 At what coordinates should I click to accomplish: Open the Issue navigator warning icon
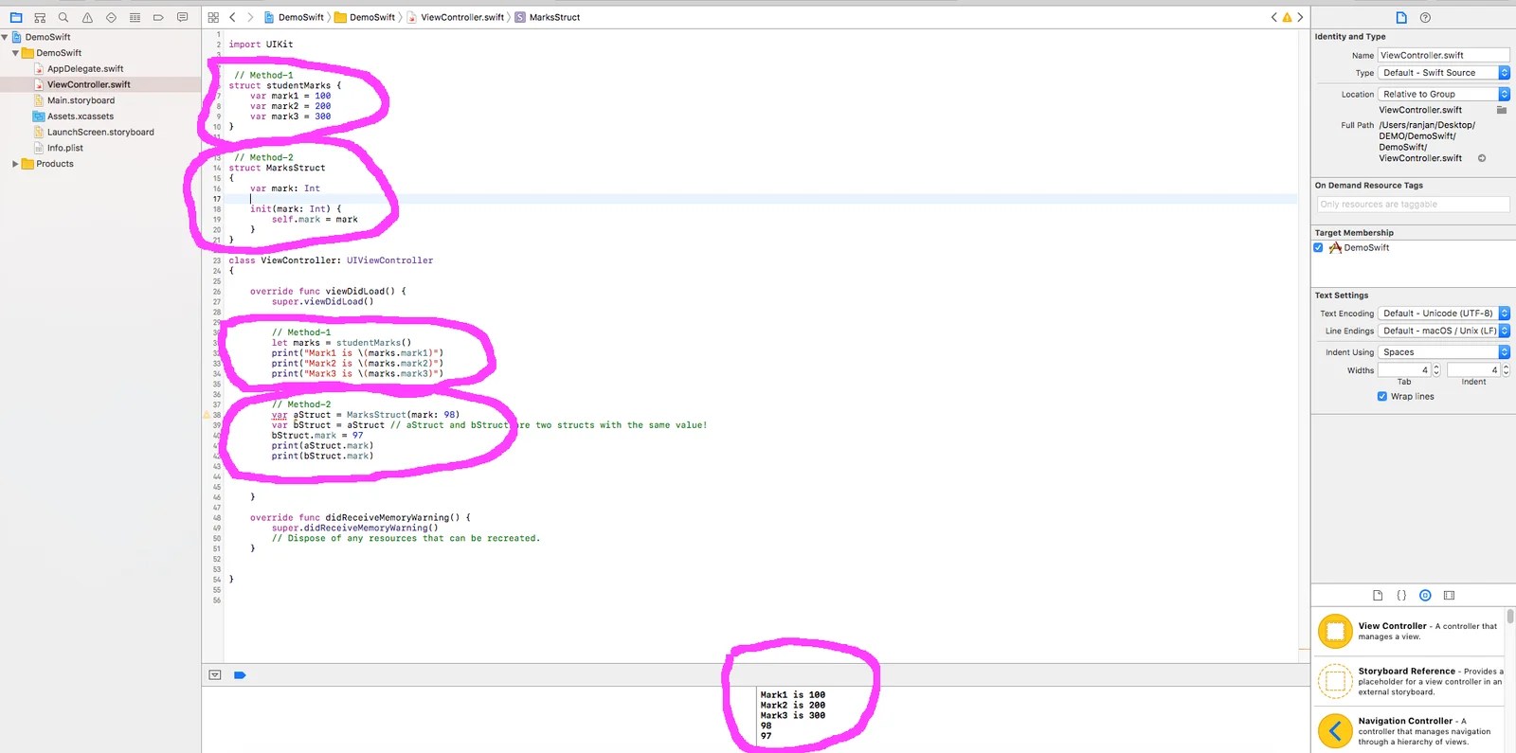[87, 17]
